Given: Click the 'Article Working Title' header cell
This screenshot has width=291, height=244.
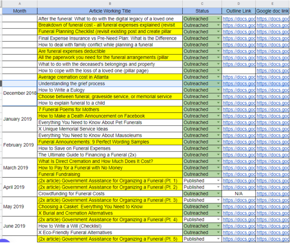Looking at the screenshot, I should click(110, 11).
